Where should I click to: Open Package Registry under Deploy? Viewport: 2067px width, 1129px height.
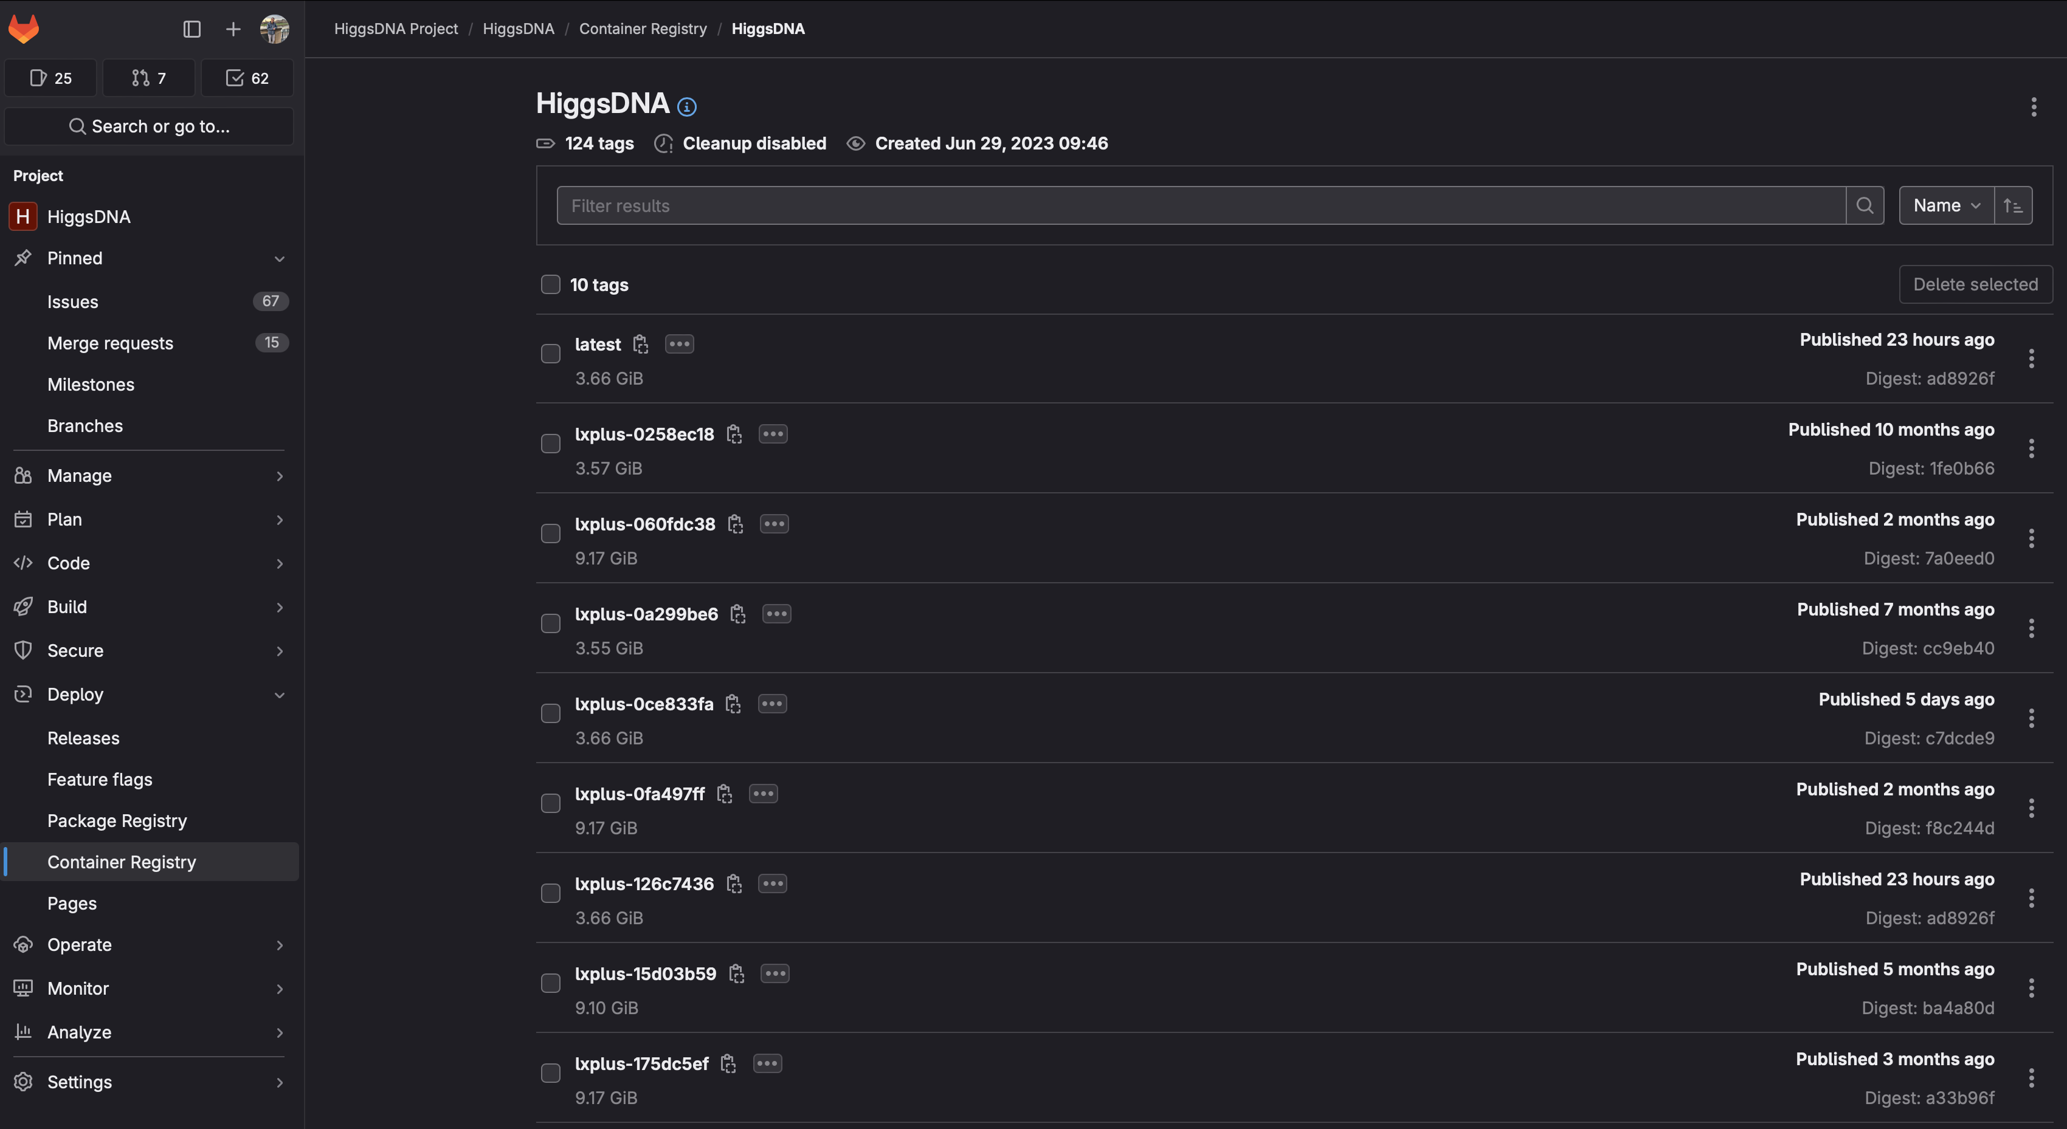(x=149, y=820)
